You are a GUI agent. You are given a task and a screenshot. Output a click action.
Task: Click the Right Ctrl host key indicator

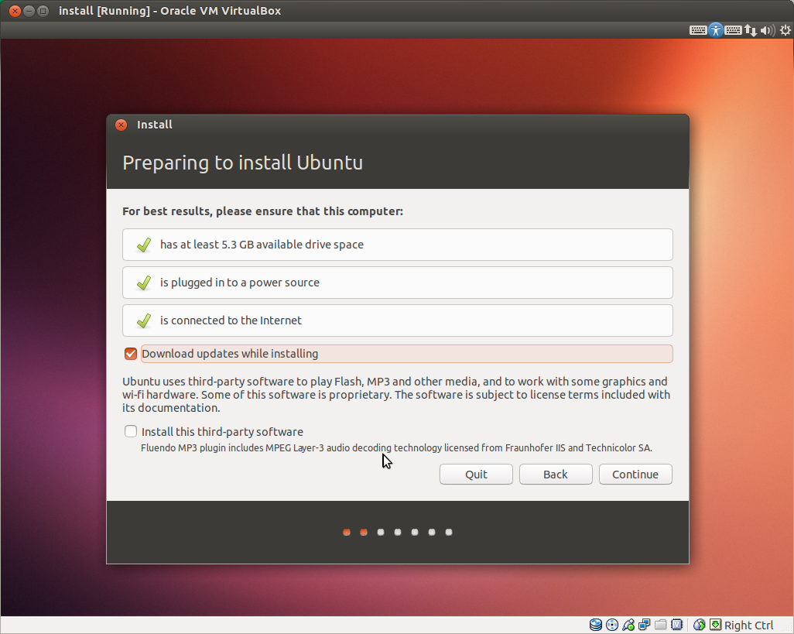pyautogui.click(x=748, y=625)
